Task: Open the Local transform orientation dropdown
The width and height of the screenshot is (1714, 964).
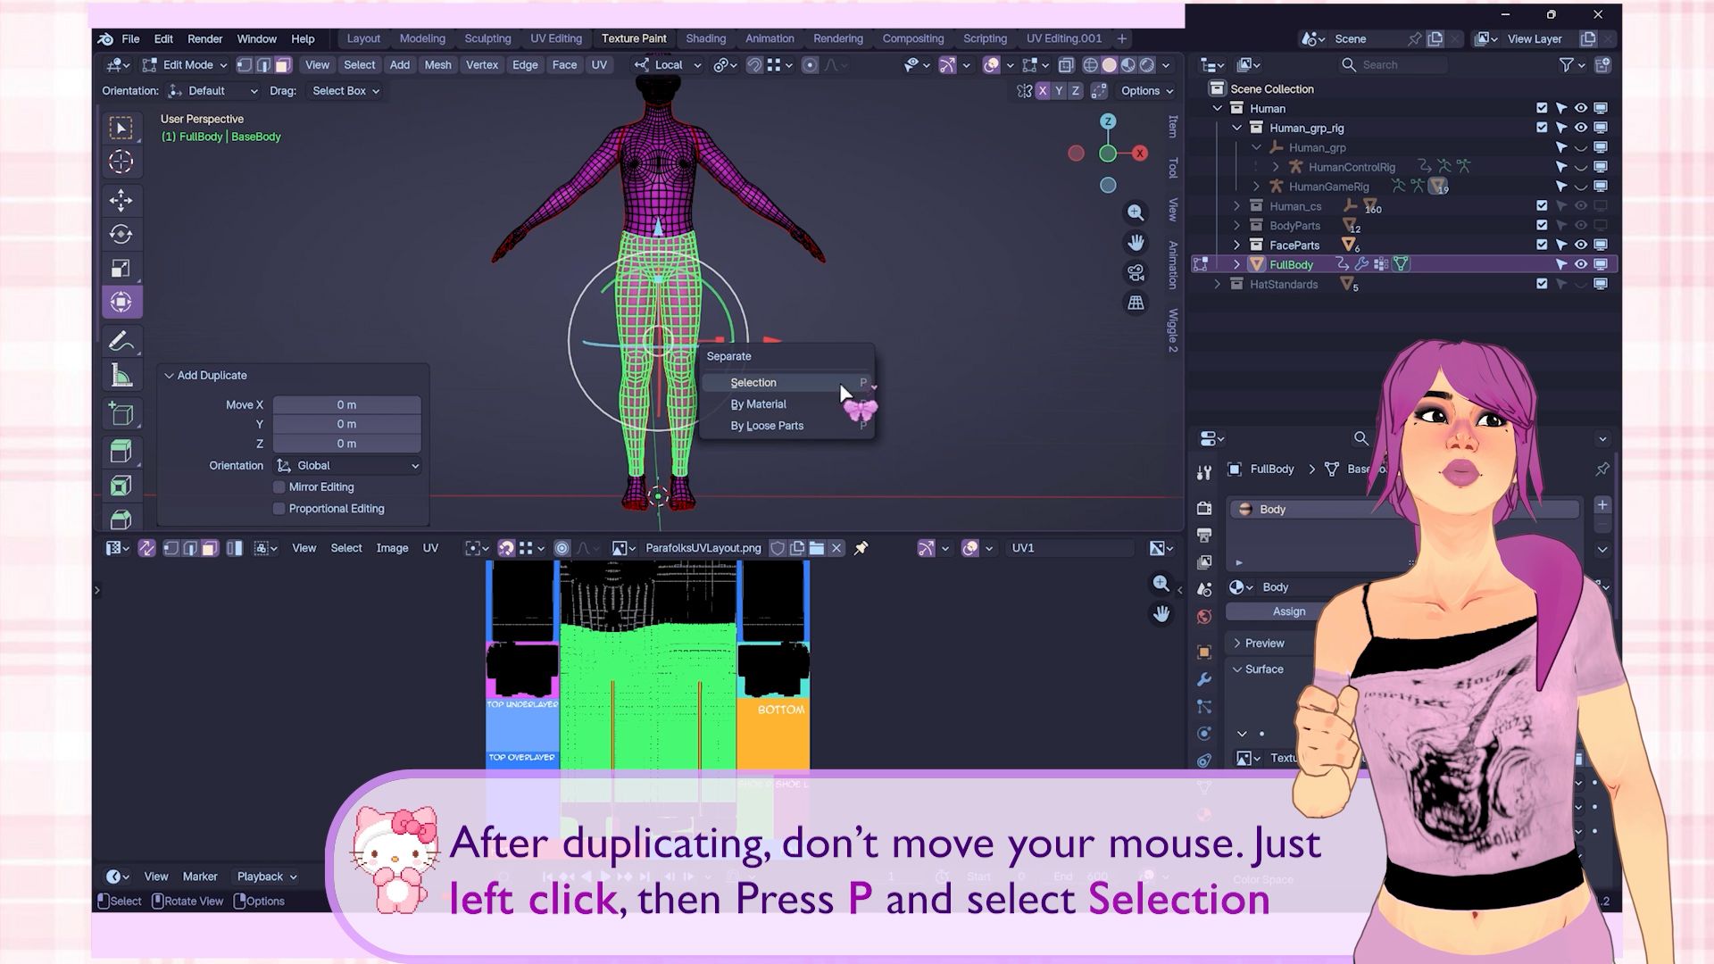Action: (668, 65)
